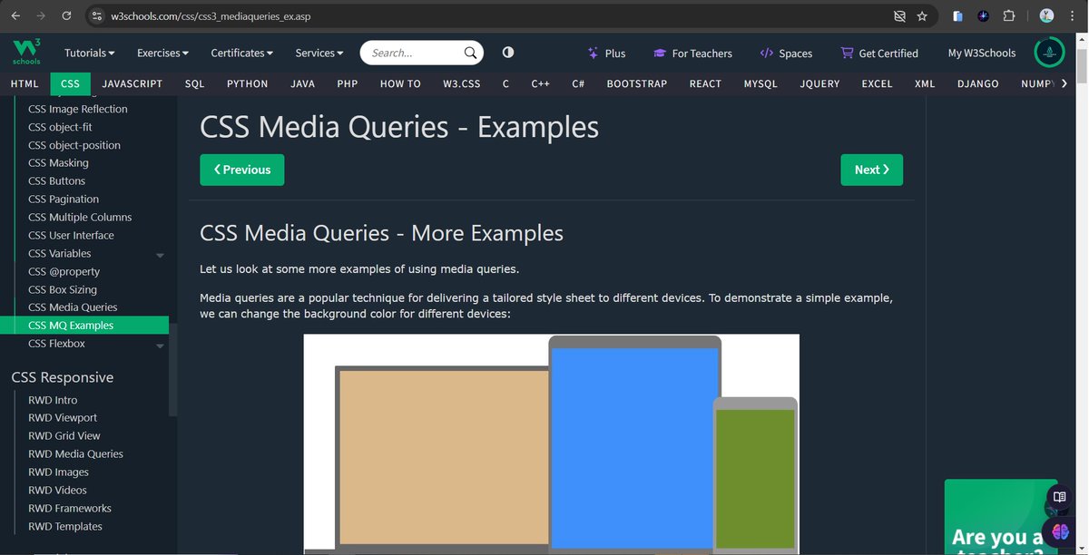Switch to the JAVASCRIPT tab

click(132, 83)
